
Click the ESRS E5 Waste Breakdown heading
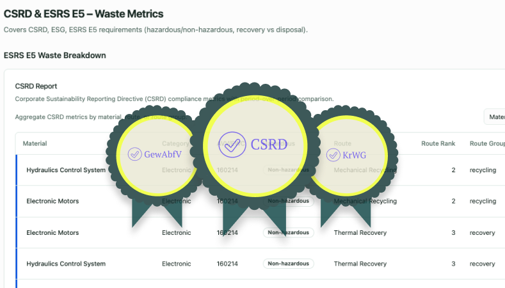pyautogui.click(x=55, y=56)
